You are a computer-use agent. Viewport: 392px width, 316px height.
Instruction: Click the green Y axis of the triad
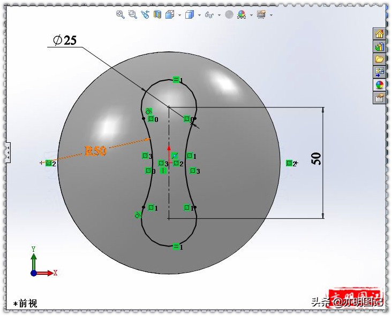(34, 261)
